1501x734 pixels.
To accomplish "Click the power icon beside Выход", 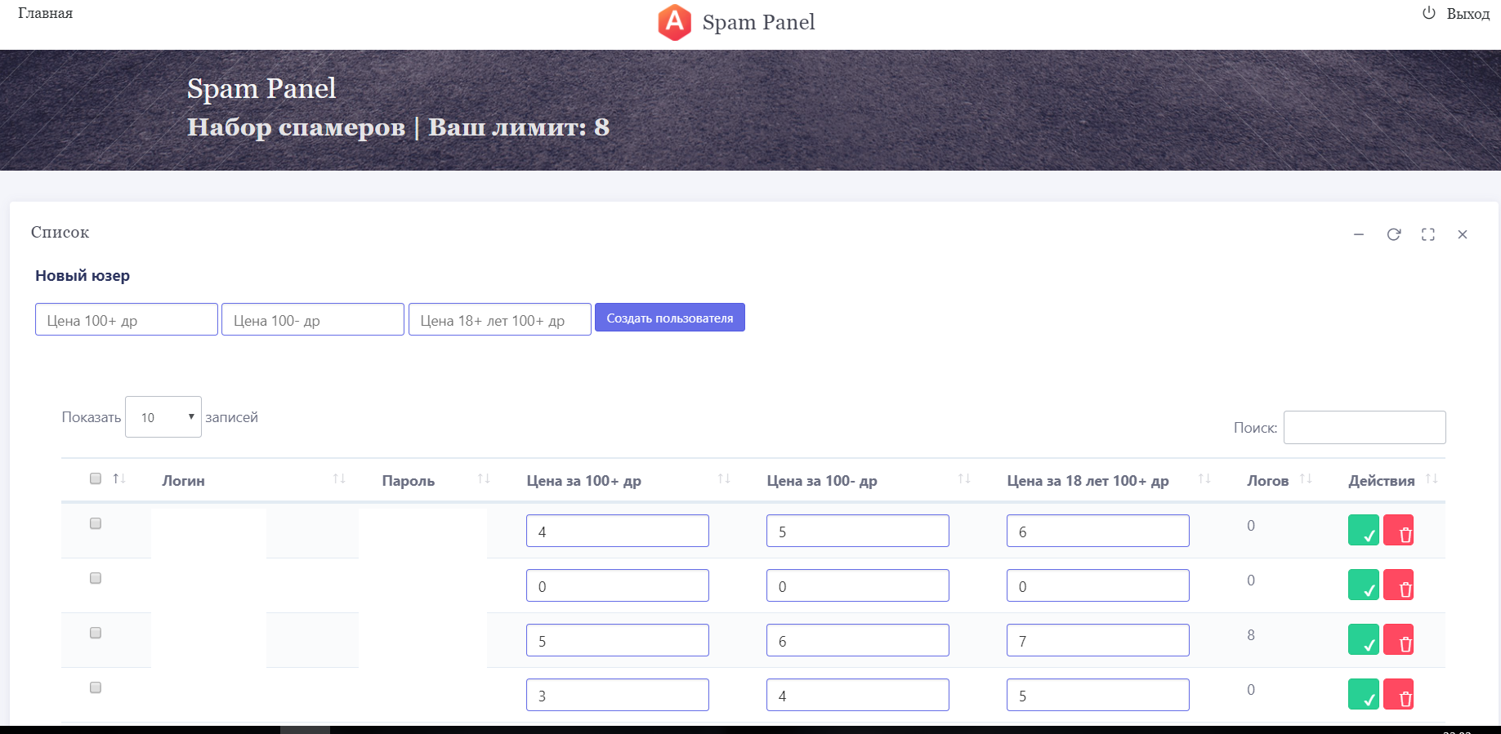I will pyautogui.click(x=1429, y=13).
